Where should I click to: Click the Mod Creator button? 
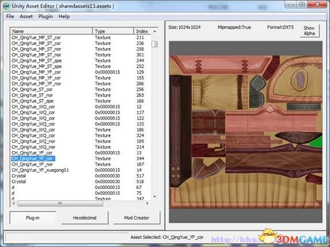coord(136,218)
